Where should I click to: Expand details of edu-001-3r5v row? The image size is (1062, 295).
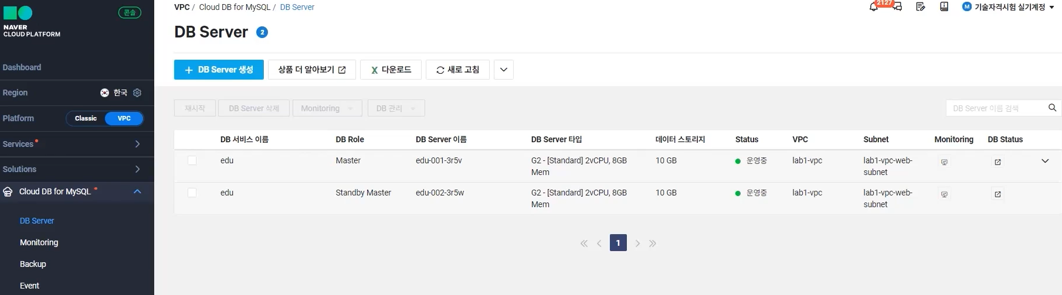[x=1045, y=161]
